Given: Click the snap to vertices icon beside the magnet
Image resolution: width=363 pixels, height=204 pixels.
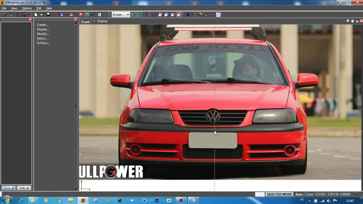Looking at the screenshot, I should [206, 14].
